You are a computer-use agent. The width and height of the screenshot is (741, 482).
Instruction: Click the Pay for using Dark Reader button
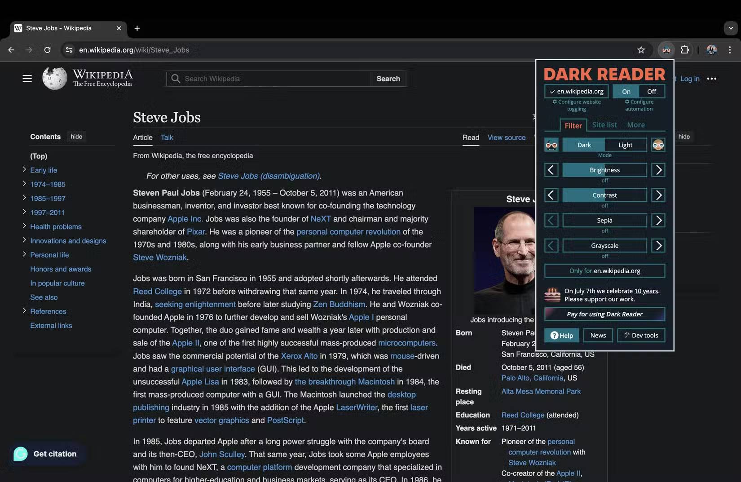coord(604,314)
